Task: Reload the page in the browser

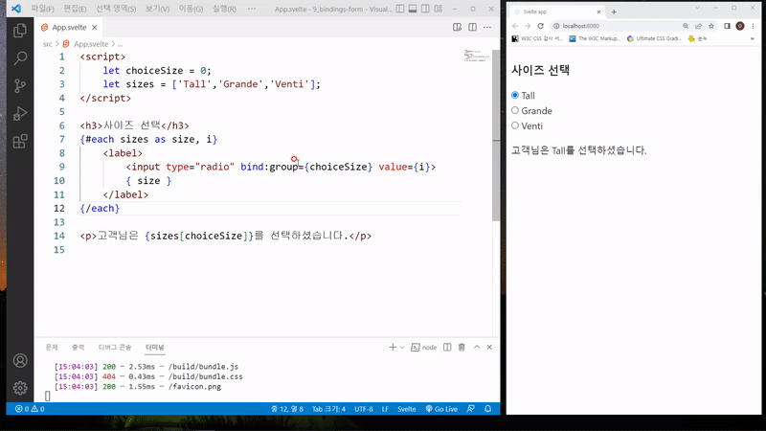Action: click(540, 26)
